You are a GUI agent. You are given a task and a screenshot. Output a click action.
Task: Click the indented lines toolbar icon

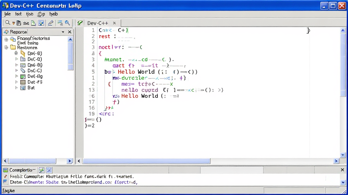[x=60, y=23]
